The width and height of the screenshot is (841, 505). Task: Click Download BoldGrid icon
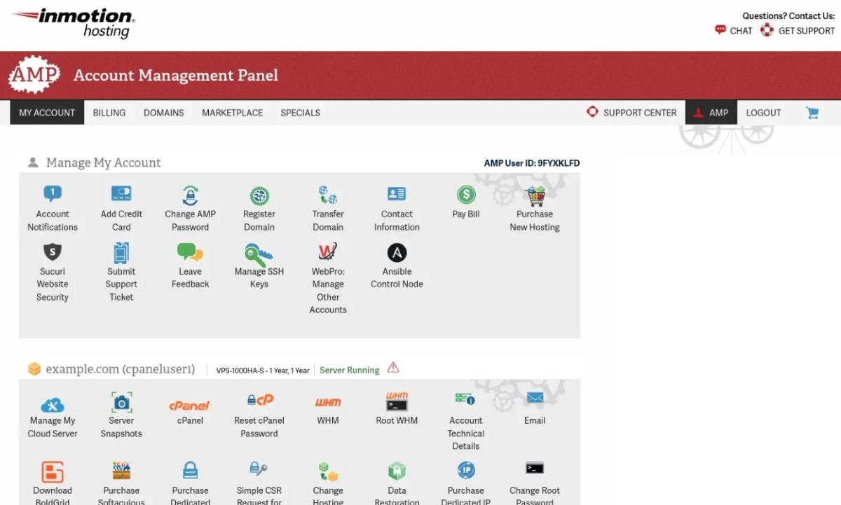pos(53,471)
